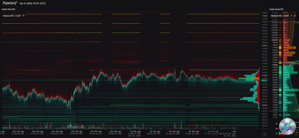Click the plus icon in Order Book
299x138 pixels.
pos(291,15)
